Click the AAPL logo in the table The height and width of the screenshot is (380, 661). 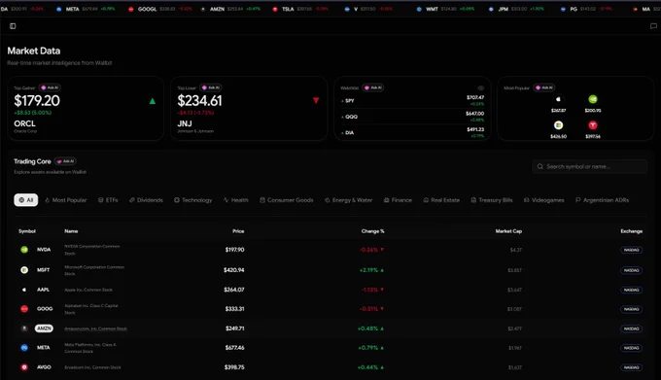coord(24,290)
